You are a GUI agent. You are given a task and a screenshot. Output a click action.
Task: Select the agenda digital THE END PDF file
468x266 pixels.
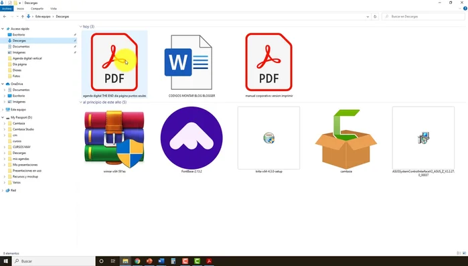(x=114, y=64)
